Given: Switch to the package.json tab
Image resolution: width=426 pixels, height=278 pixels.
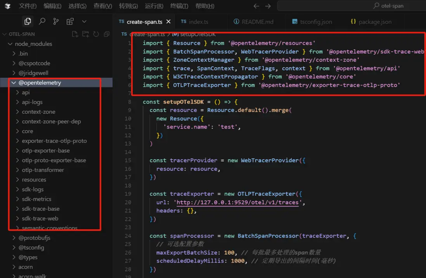Looking at the screenshot, I should tap(375, 22).
